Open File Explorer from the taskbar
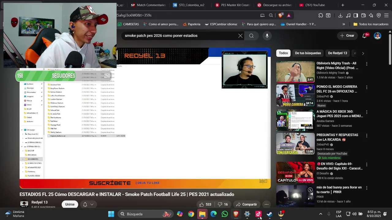The height and width of the screenshot is (220, 392). point(202,214)
